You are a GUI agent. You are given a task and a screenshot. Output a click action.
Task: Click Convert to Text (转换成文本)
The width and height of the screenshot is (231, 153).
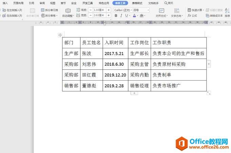(x=214, y=16)
